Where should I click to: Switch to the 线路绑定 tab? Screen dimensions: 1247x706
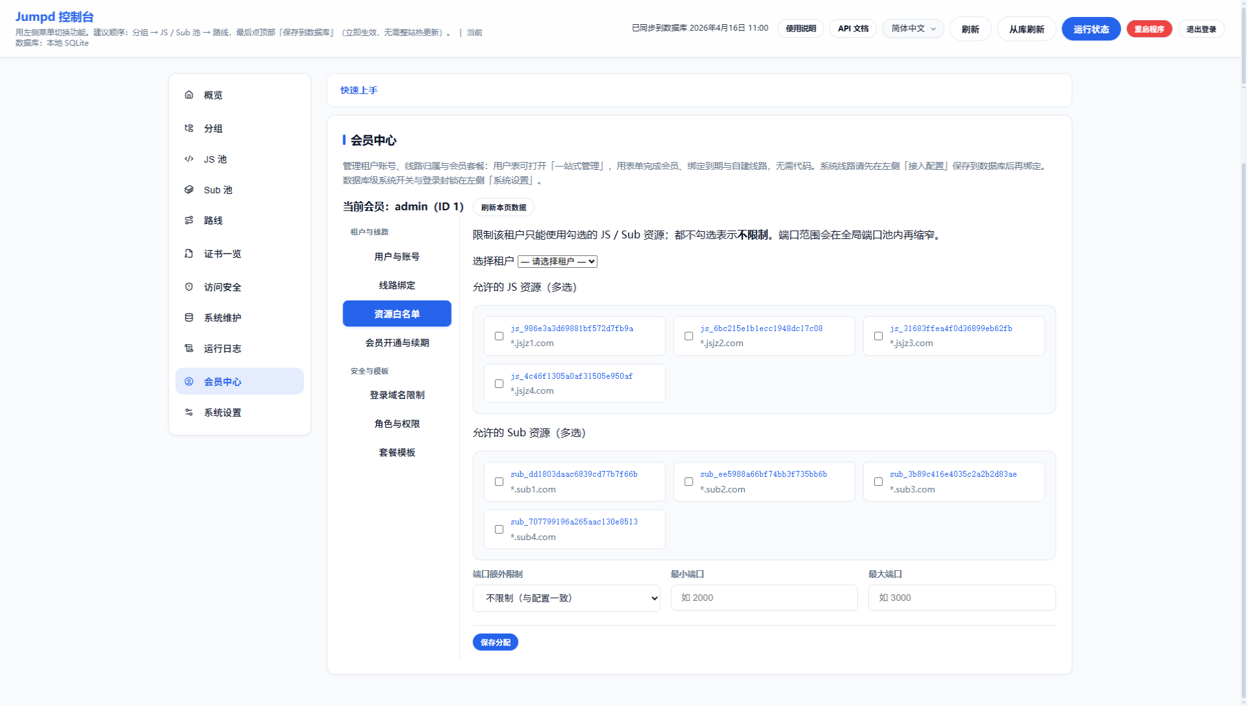pos(396,285)
